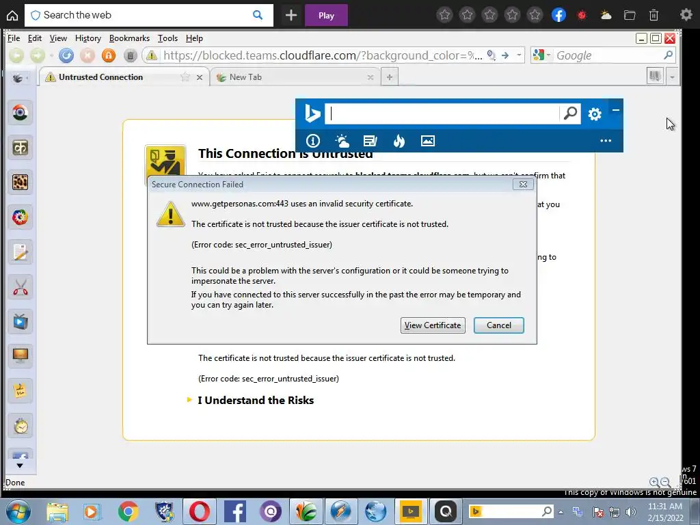This screenshot has height=525, width=700.
Task: Open the monitor sidebar icon
Action: (20, 355)
